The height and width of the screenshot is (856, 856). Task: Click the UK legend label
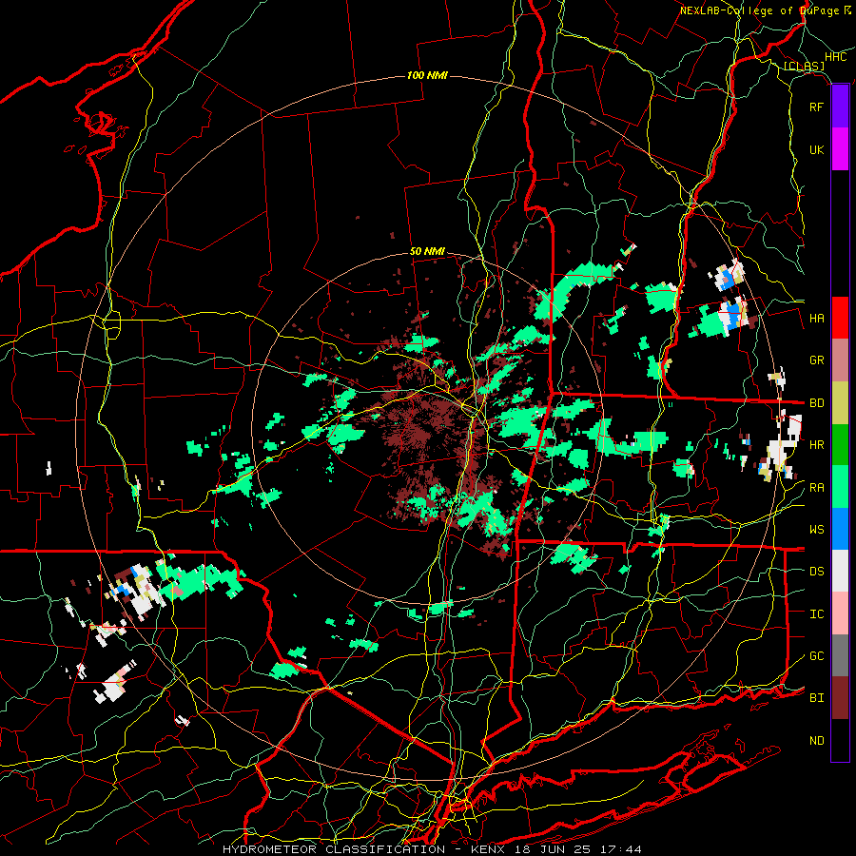point(816,149)
